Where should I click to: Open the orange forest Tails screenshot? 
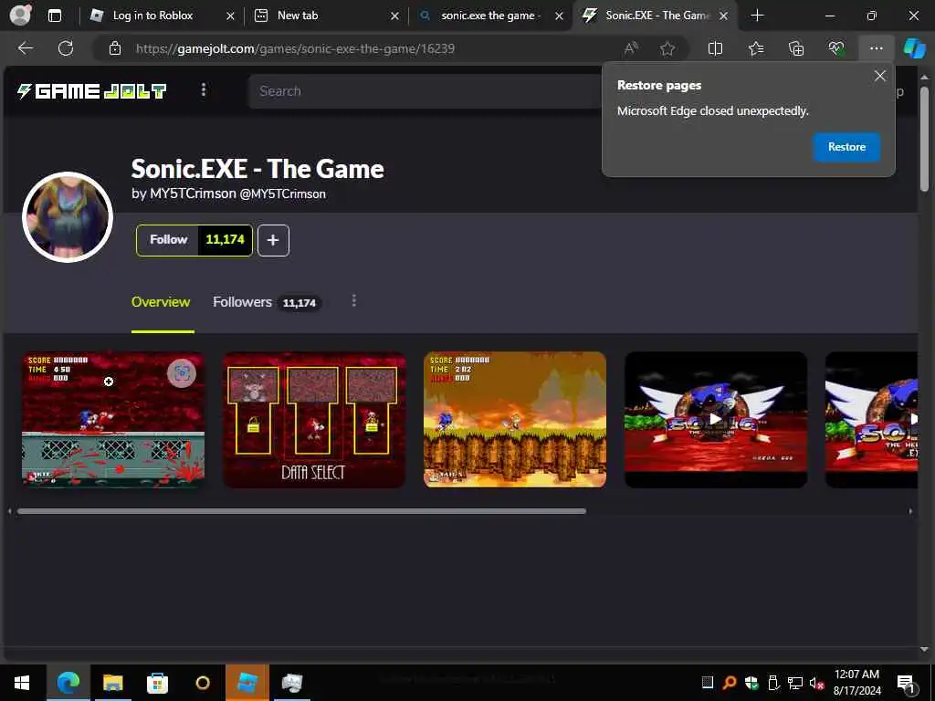click(x=515, y=420)
